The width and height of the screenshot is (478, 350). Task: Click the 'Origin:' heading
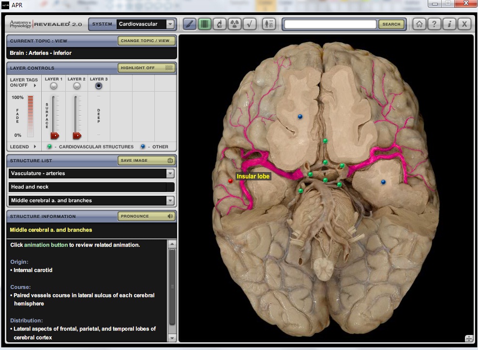click(19, 262)
